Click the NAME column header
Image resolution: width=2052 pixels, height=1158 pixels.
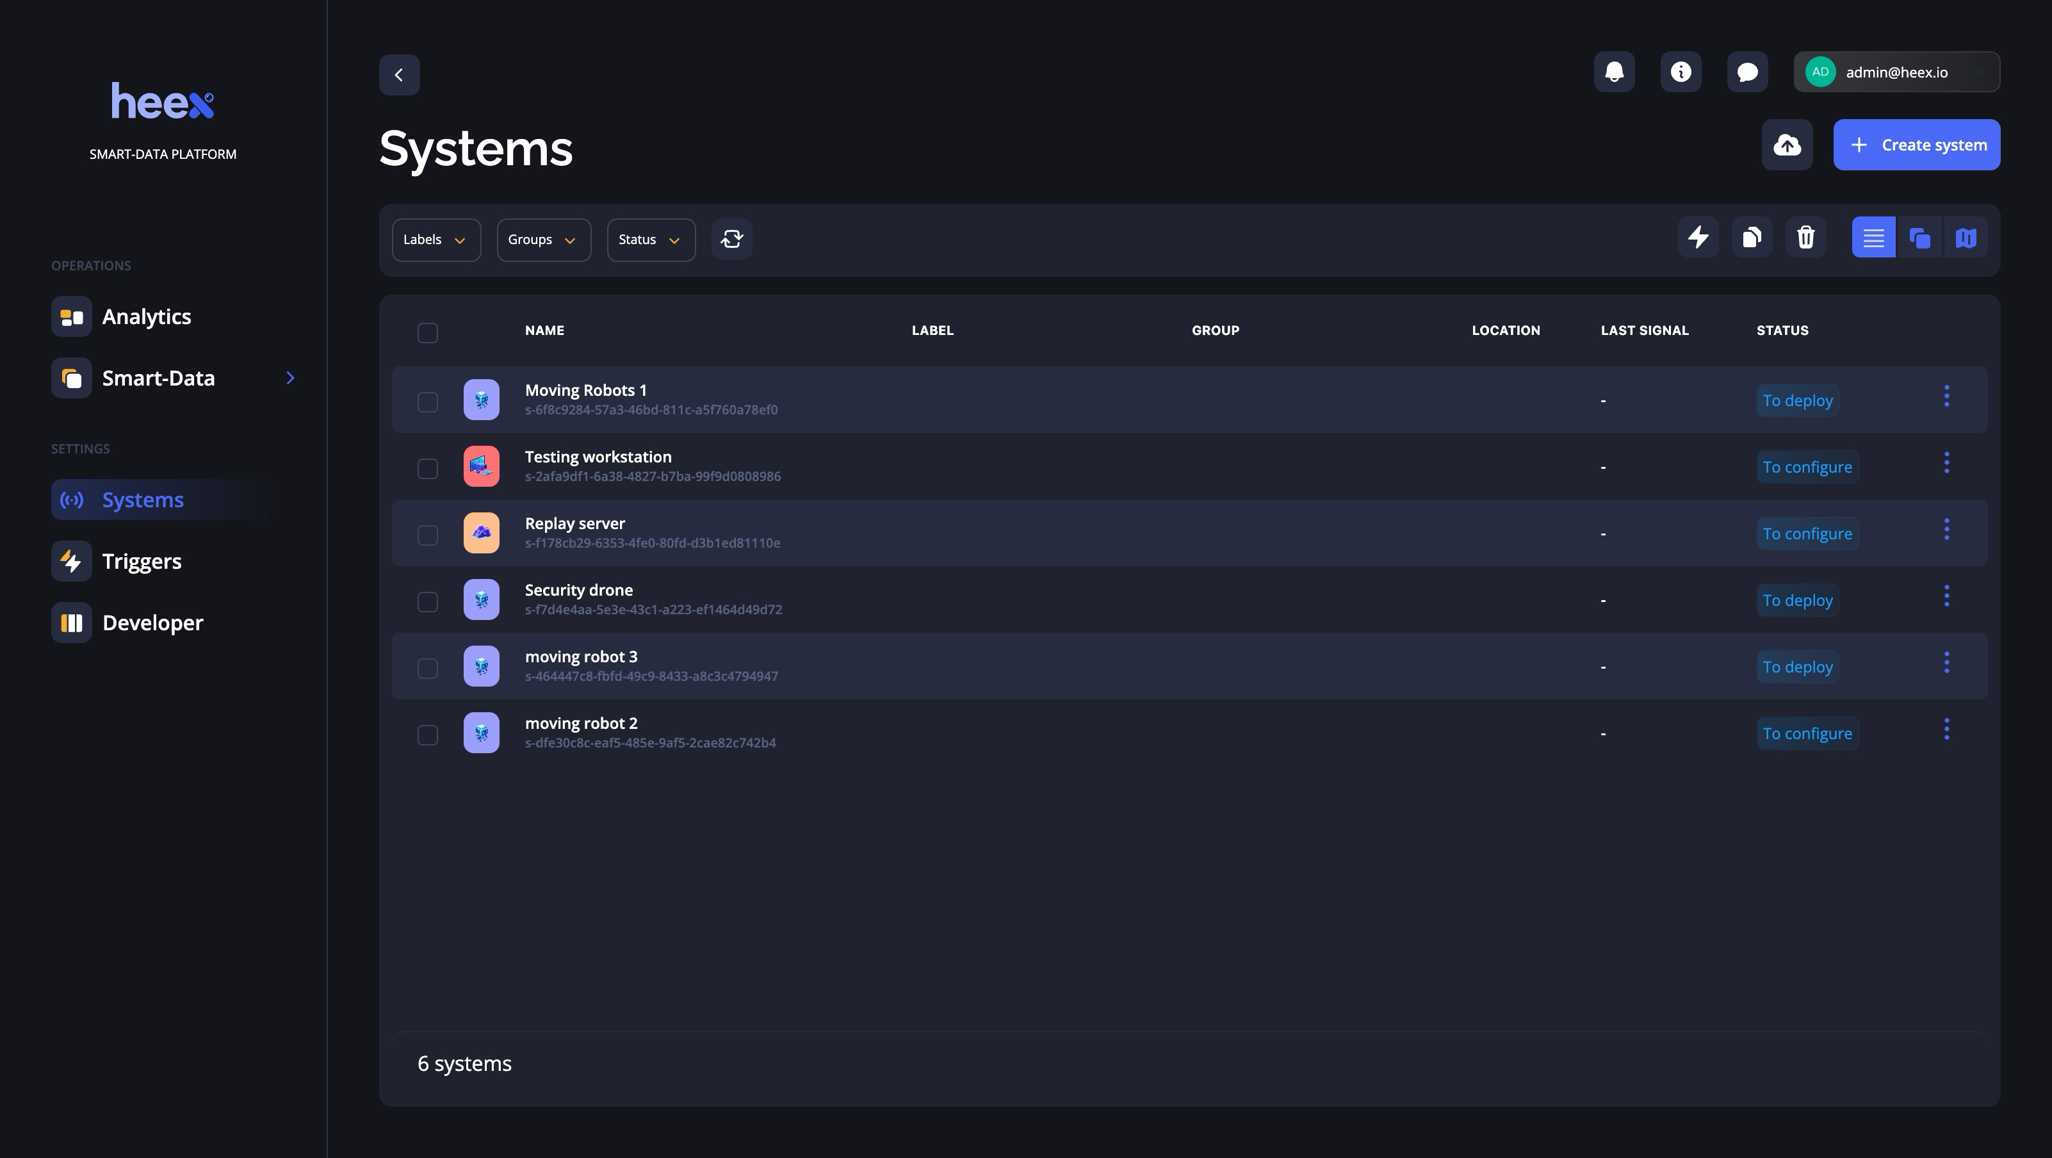(544, 330)
